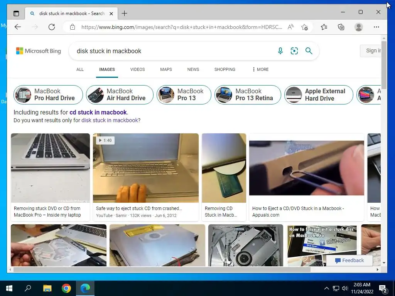Start Read Aloud in address bar
The width and height of the screenshot is (395, 296).
click(x=290, y=27)
